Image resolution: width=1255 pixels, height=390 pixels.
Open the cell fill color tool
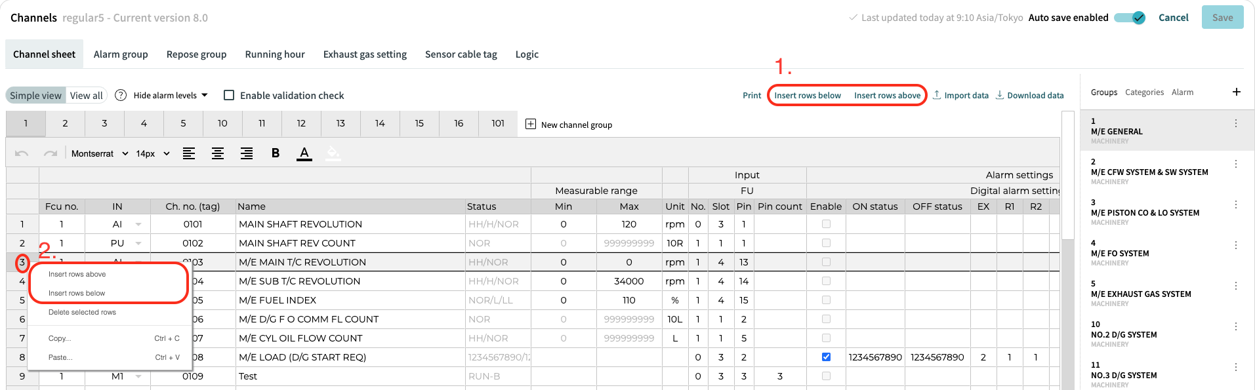(333, 153)
